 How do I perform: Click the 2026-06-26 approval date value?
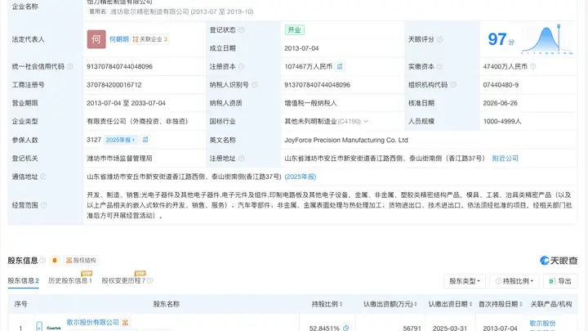501,103
